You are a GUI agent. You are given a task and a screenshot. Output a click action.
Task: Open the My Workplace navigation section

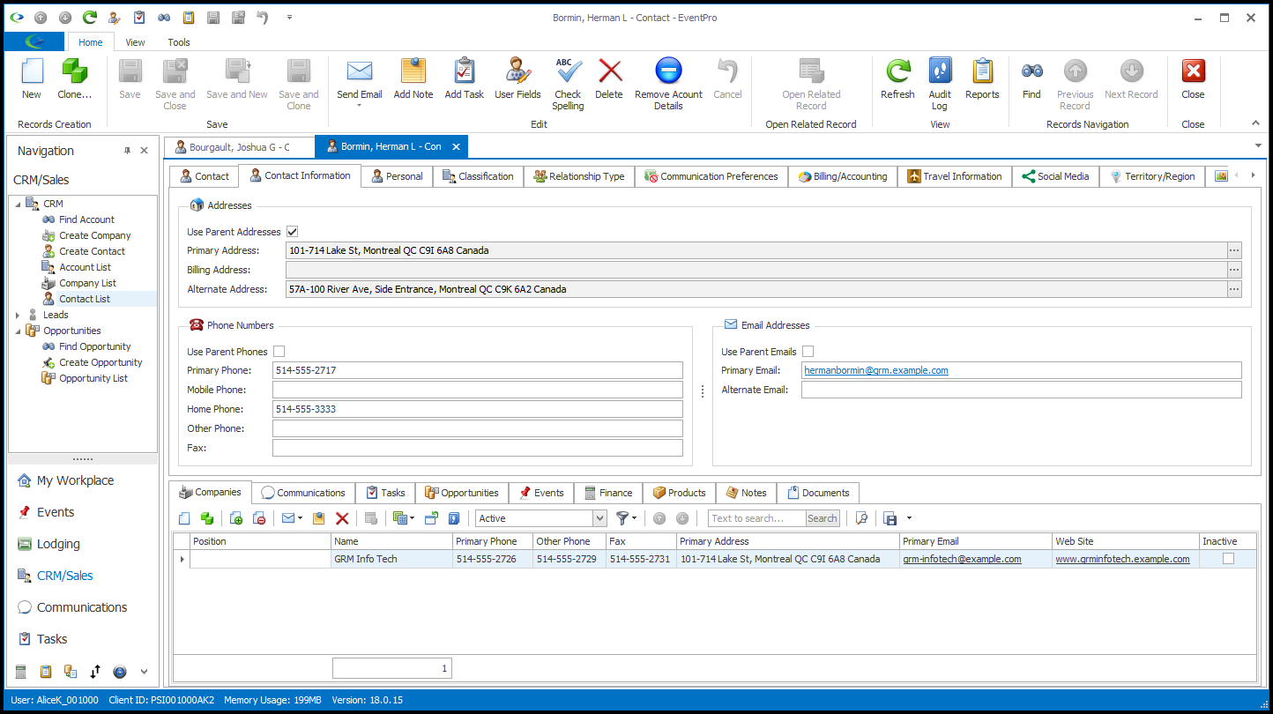pyautogui.click(x=75, y=480)
